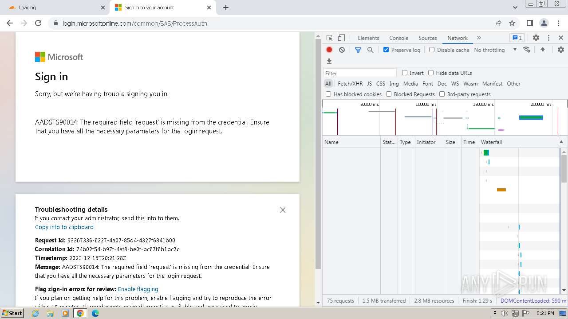Check Blocked Requests checkbox
Image resolution: width=568 pixels, height=319 pixels.
click(x=389, y=94)
